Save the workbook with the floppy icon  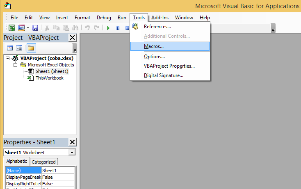35,28
